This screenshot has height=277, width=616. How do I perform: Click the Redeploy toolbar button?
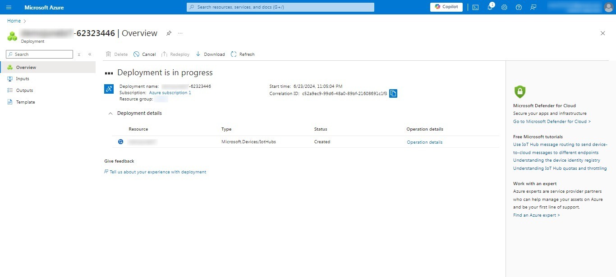[x=175, y=54]
